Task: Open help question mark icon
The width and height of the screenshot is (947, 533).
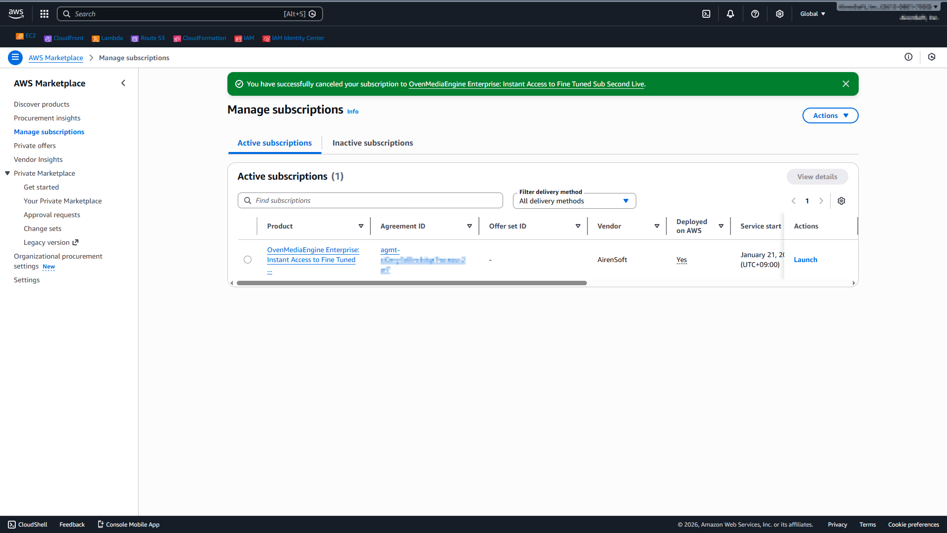Action: click(755, 14)
